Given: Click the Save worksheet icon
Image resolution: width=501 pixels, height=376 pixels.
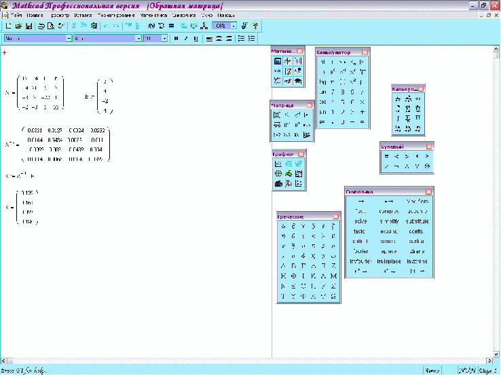Looking at the screenshot, I should tap(29, 26).
